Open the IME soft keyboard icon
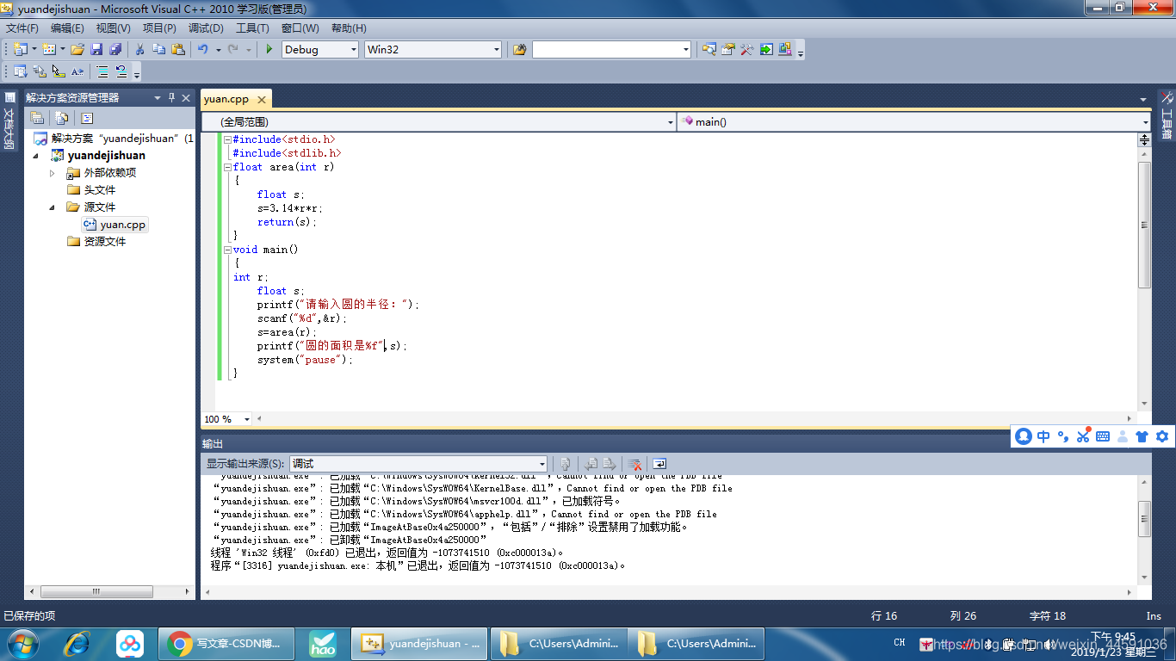 tap(1103, 436)
